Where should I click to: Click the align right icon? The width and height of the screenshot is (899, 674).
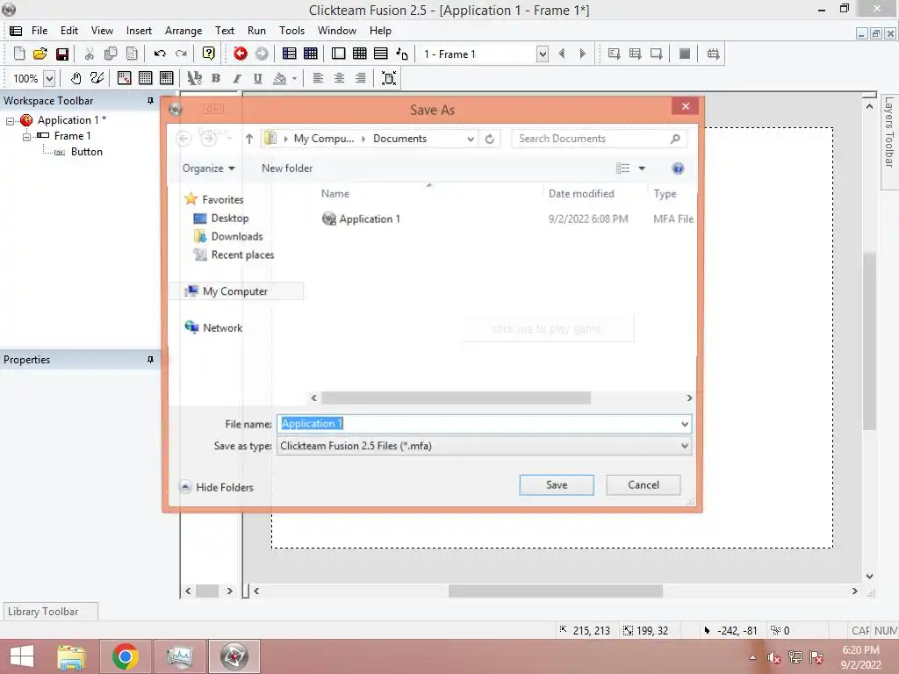click(x=360, y=78)
